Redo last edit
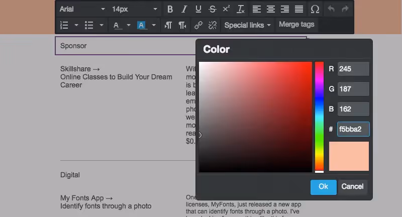The width and height of the screenshot is (402, 217). tap(345, 9)
